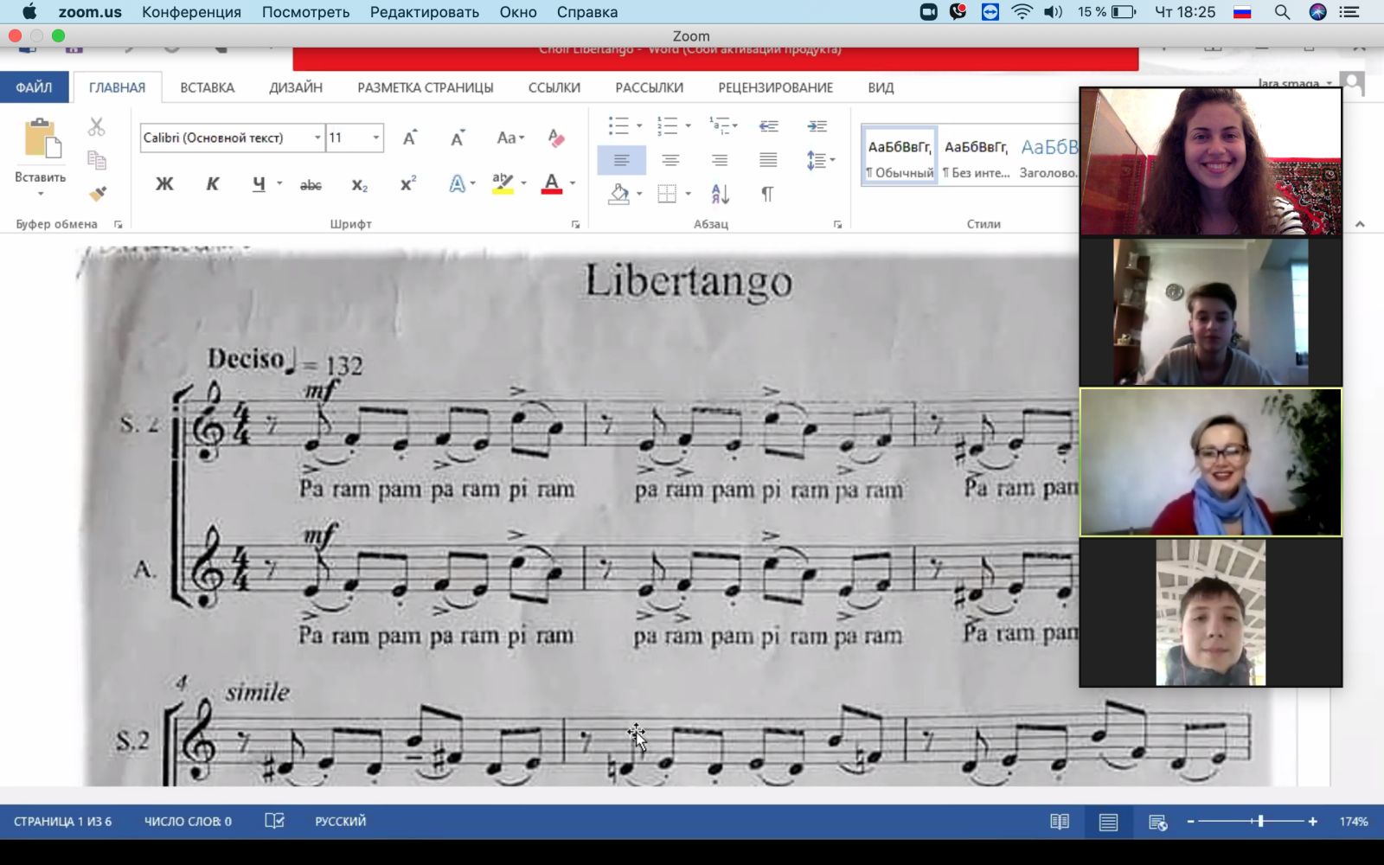Open the Calibri font name dropdown
The height and width of the screenshot is (865, 1384).
coord(317,138)
